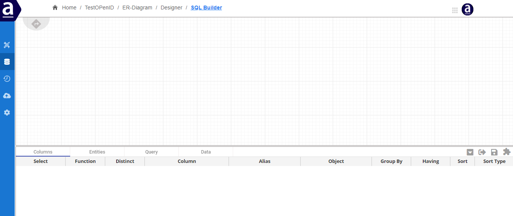Go to Home in breadcrumb

pyautogui.click(x=69, y=8)
